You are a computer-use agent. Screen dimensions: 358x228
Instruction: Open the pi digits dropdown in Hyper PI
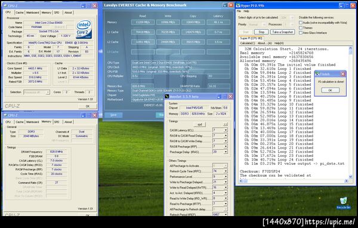(292, 17)
